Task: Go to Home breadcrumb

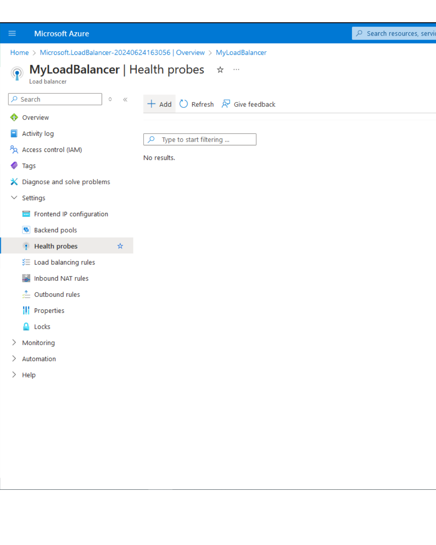Action: (x=19, y=53)
